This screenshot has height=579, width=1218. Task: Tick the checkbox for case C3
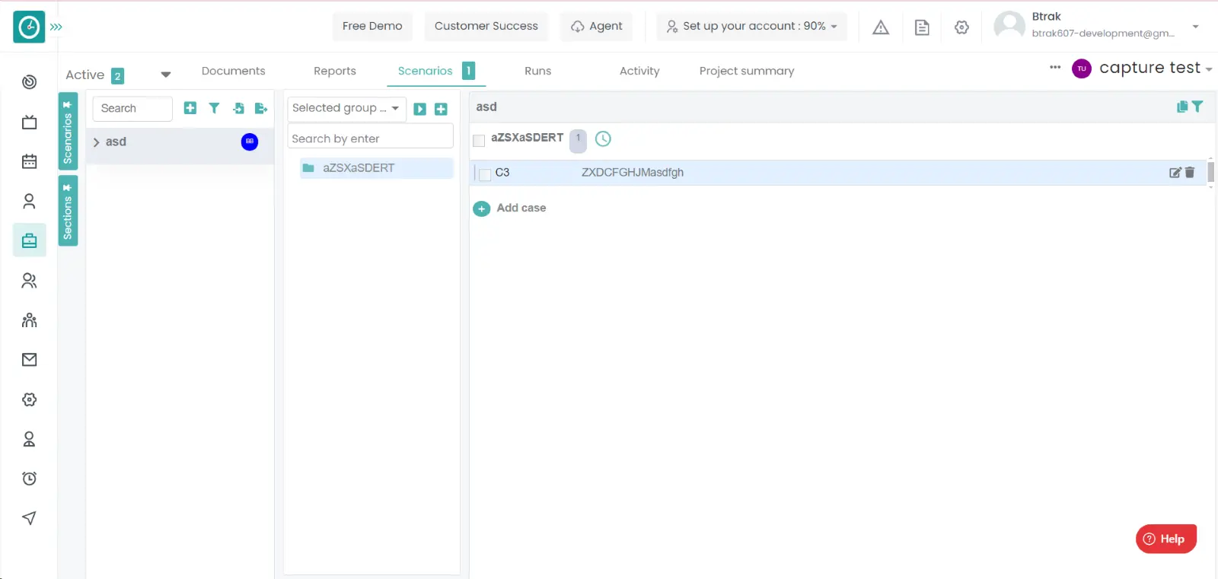485,174
